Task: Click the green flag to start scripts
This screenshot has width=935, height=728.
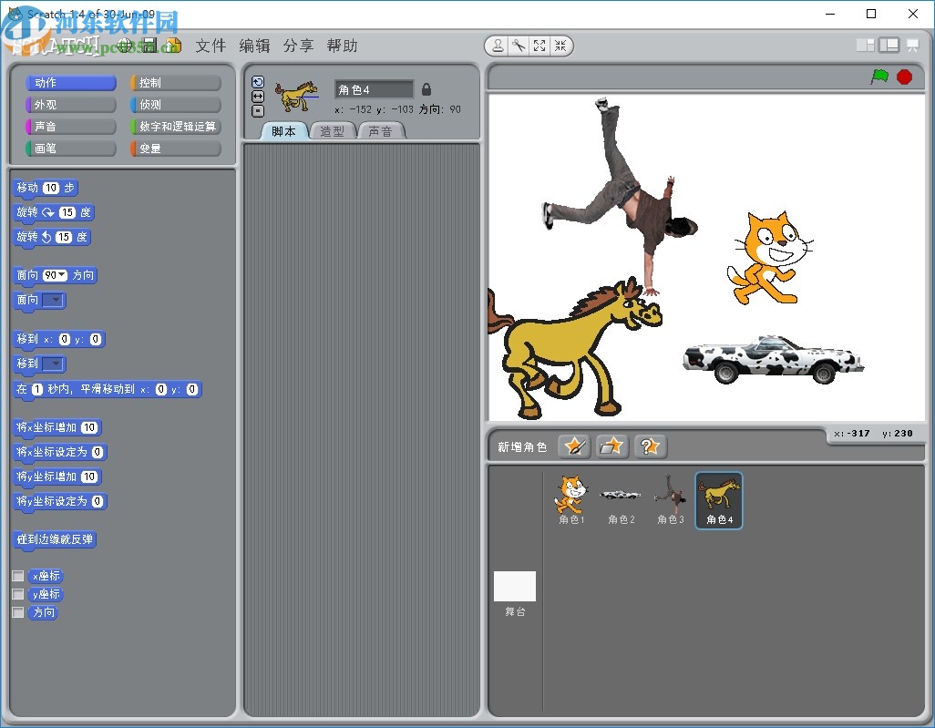Action: 879,77
